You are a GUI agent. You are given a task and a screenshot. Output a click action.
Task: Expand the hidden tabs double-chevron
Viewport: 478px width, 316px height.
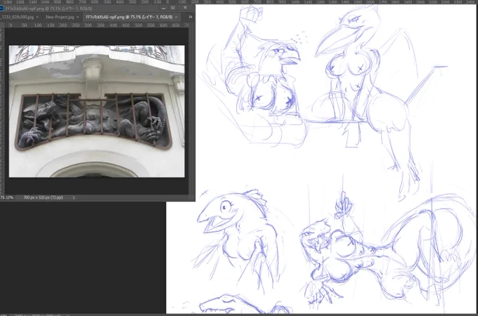[190, 17]
